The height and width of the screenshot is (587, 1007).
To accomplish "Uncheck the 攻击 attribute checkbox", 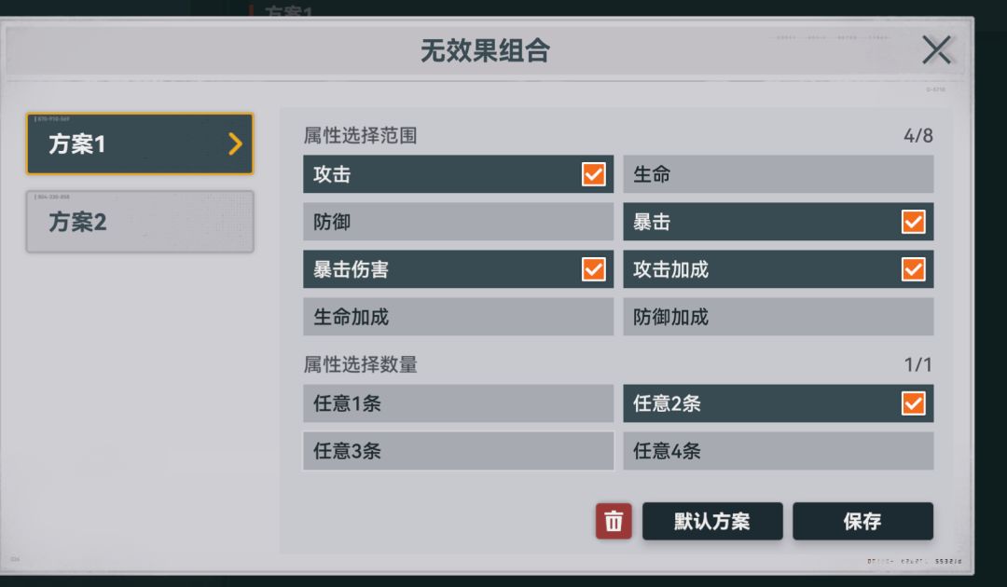I will click(593, 174).
